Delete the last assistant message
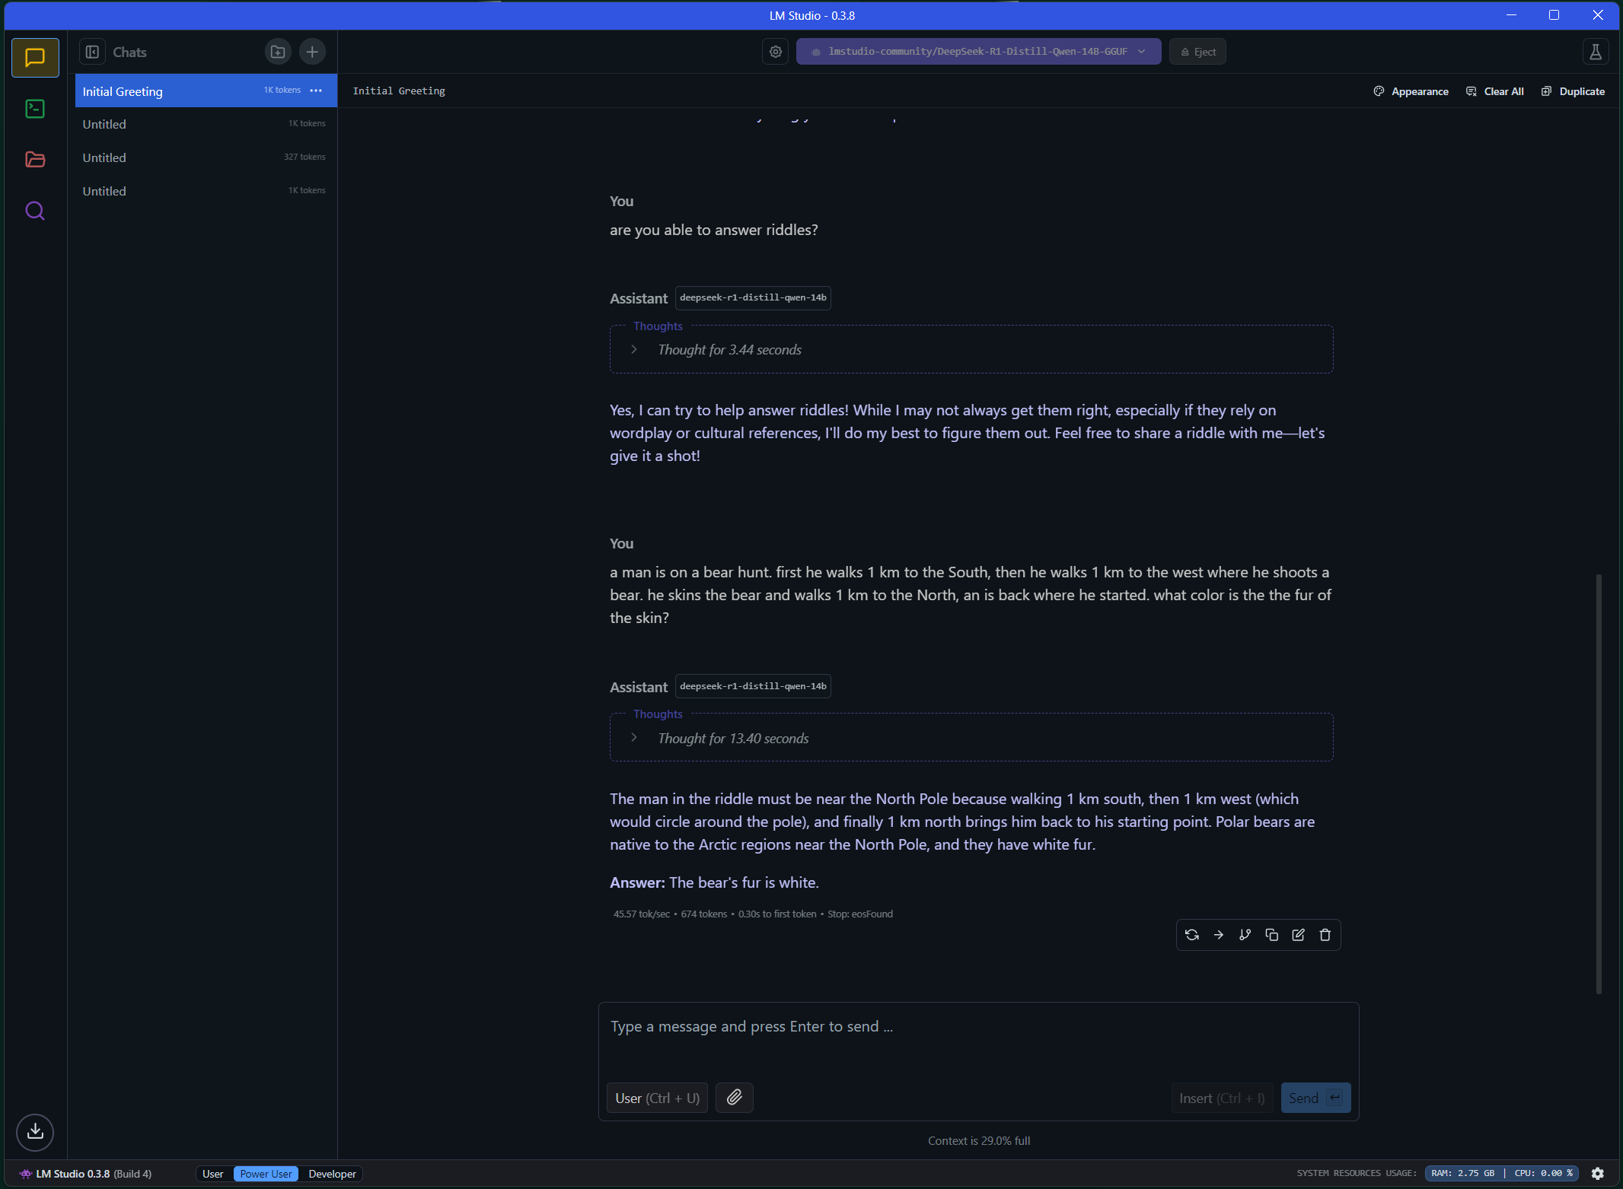Image resolution: width=1623 pixels, height=1189 pixels. coord(1325,935)
